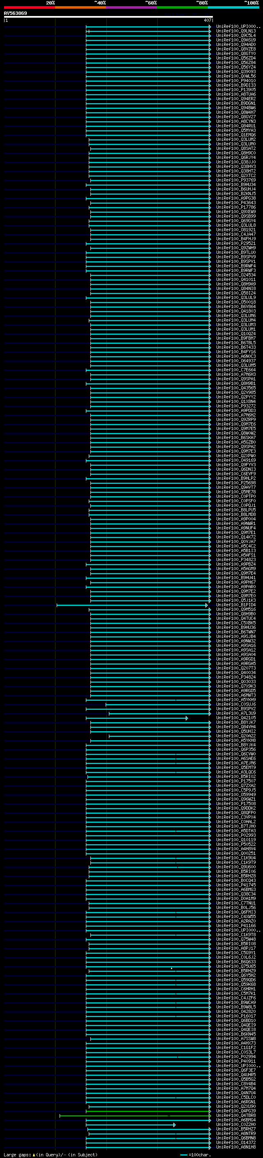Select the UniRef100_Q4TUC4 hit label
Image resolution: width=263 pixels, height=1158 pixels.
pos(236,619)
